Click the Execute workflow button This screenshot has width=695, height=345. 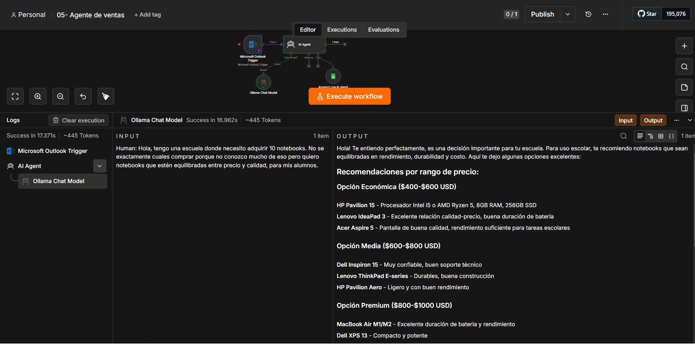pos(350,96)
